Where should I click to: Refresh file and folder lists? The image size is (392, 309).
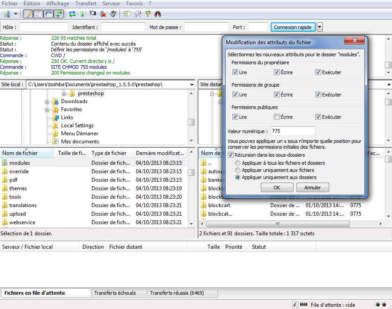[72, 14]
